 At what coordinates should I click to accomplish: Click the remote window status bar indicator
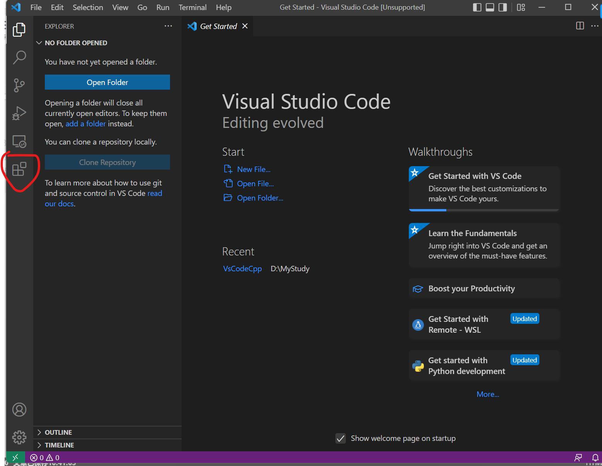[x=15, y=457]
